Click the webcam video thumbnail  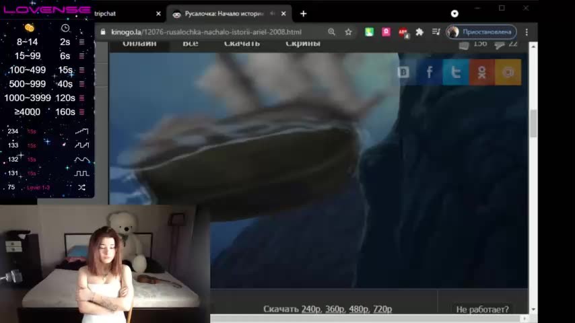(105, 264)
